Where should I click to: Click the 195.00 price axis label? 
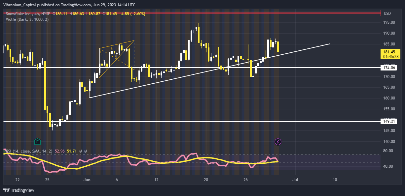(x=389, y=22)
